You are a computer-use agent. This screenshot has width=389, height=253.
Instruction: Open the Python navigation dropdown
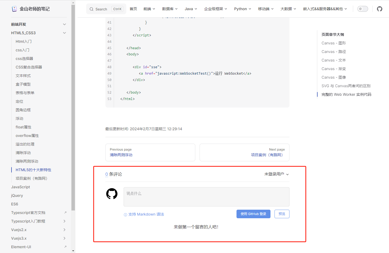(243, 9)
